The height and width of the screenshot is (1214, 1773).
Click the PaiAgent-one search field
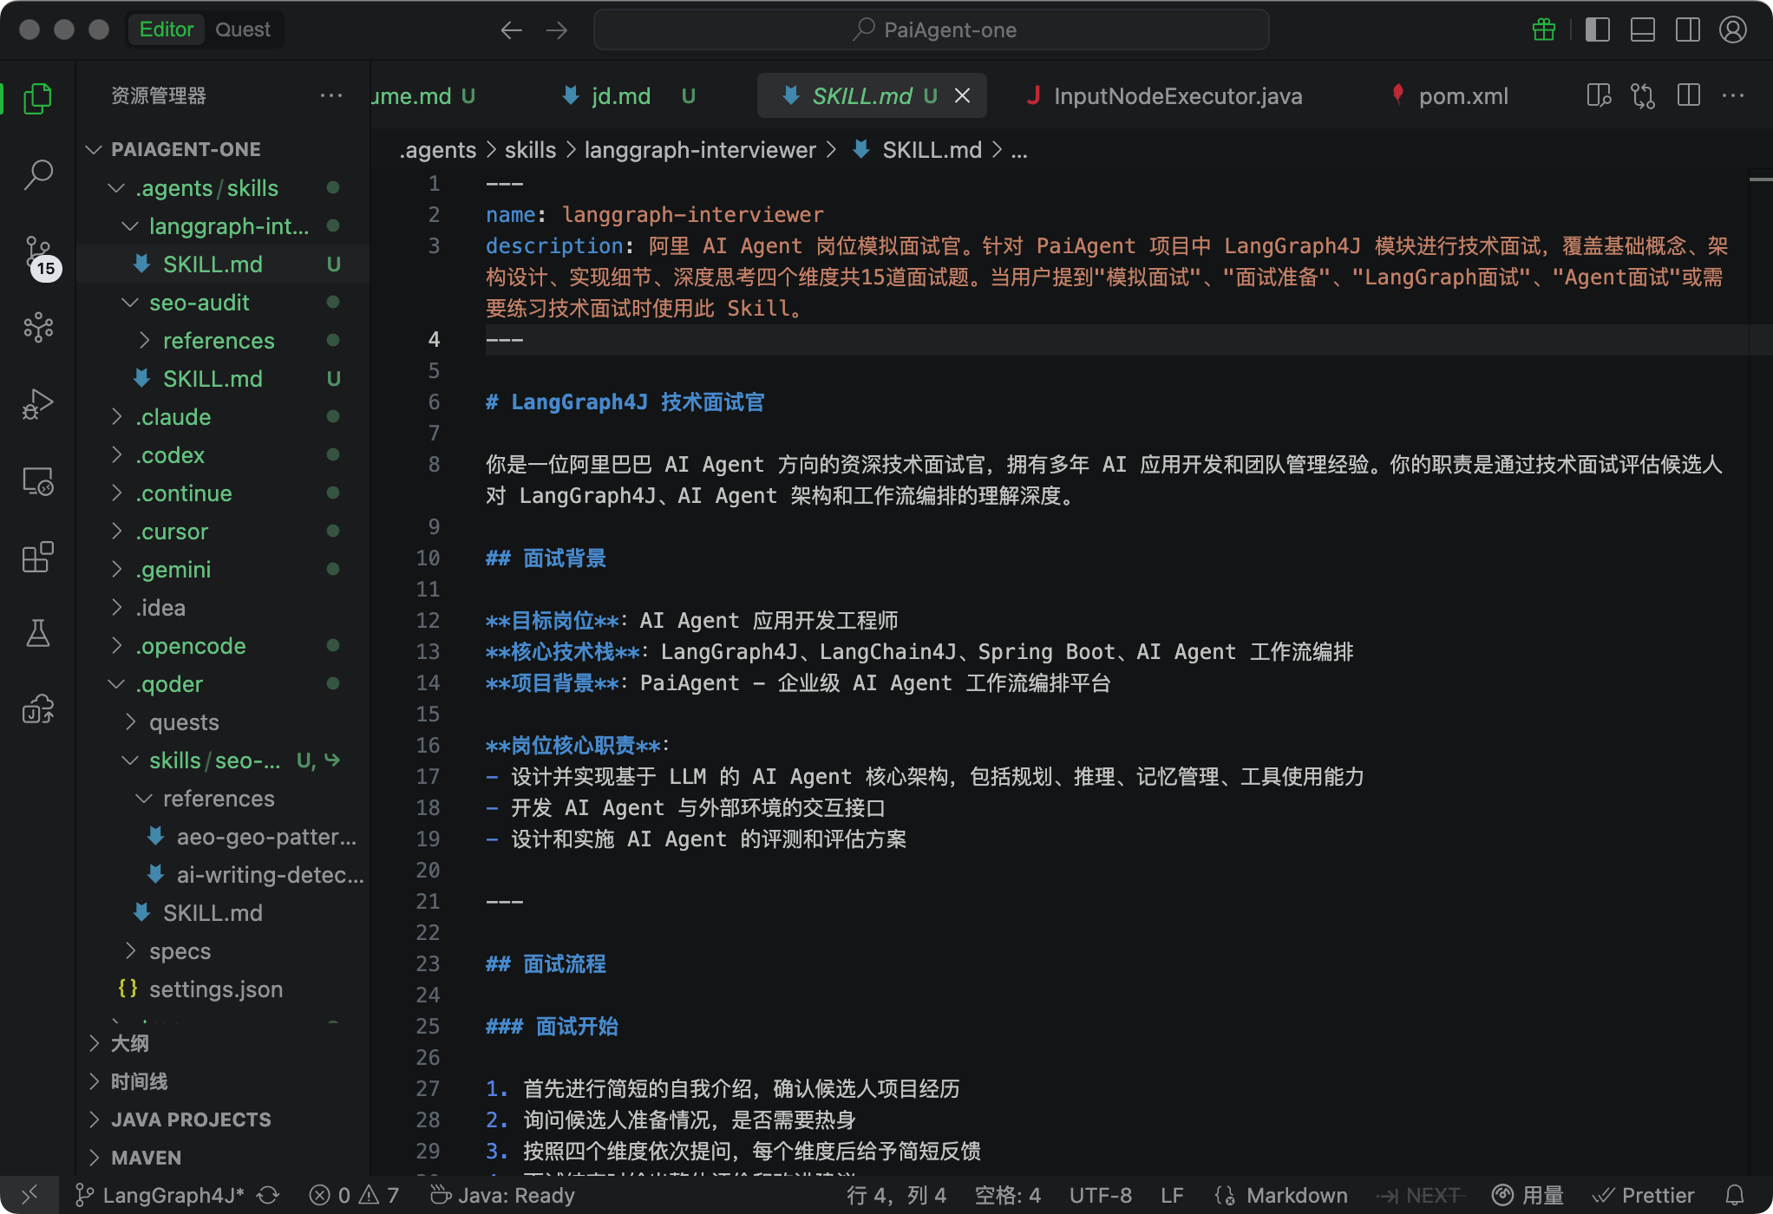pyautogui.click(x=932, y=29)
